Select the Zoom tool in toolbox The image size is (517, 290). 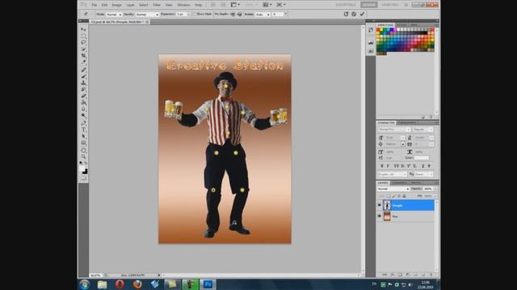[83, 157]
